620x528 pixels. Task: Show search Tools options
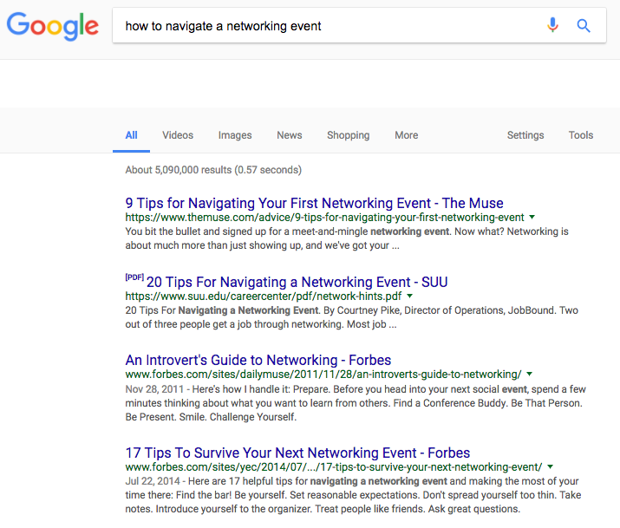click(581, 135)
